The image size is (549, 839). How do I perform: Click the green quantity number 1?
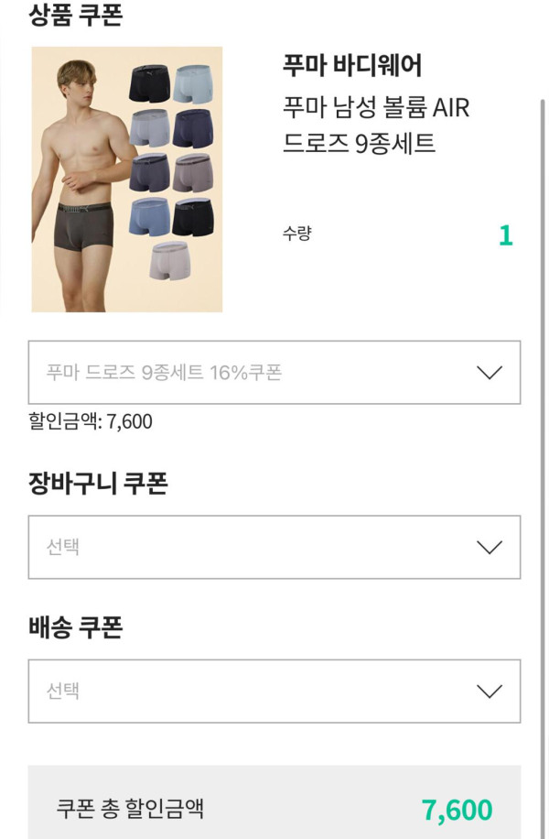(505, 235)
